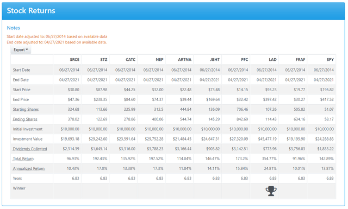Click CATC starting shares 225.99
The height and width of the screenshot is (209, 348).
(x=129, y=110)
